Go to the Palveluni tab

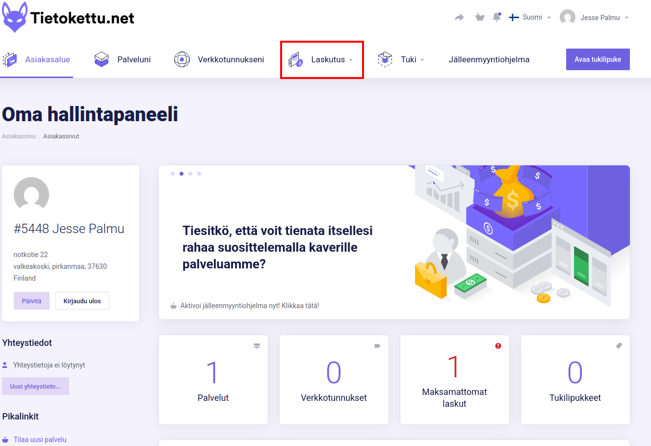[x=133, y=60]
